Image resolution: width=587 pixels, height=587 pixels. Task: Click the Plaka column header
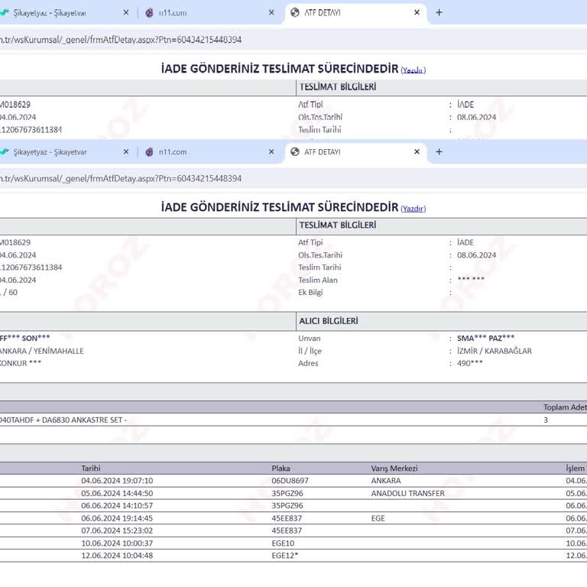tap(281, 468)
